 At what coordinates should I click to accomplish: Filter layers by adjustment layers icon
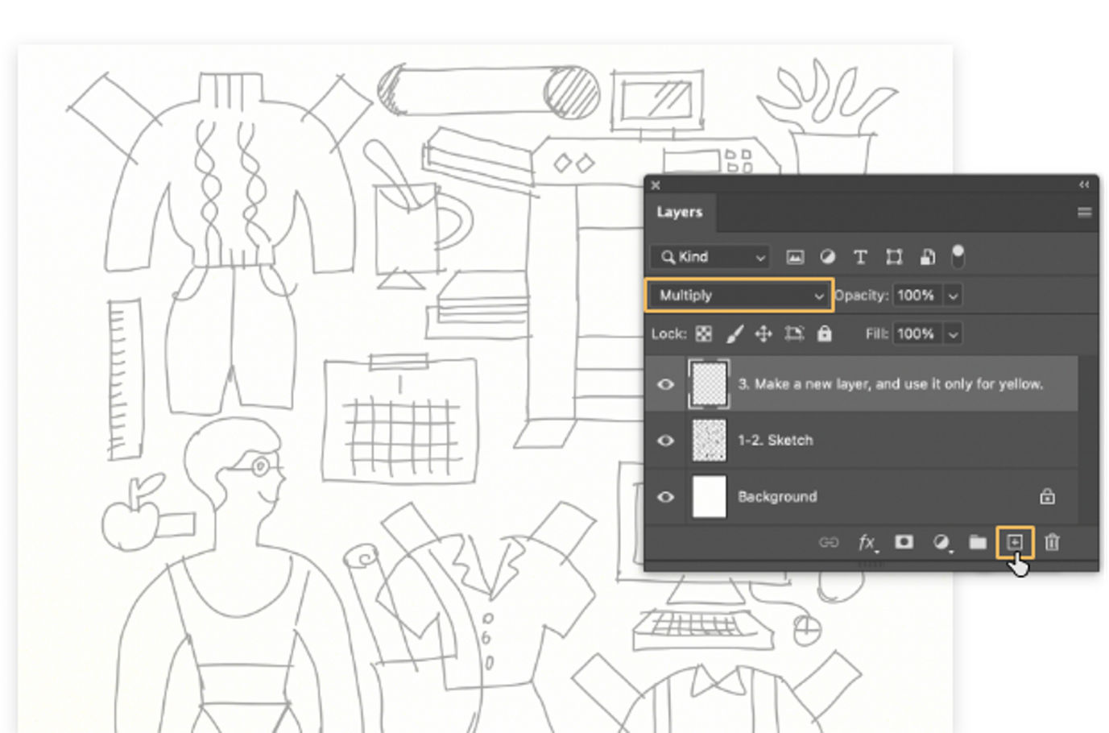click(x=827, y=257)
